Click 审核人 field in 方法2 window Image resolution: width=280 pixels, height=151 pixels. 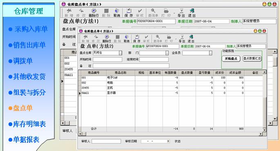click(x=106, y=141)
